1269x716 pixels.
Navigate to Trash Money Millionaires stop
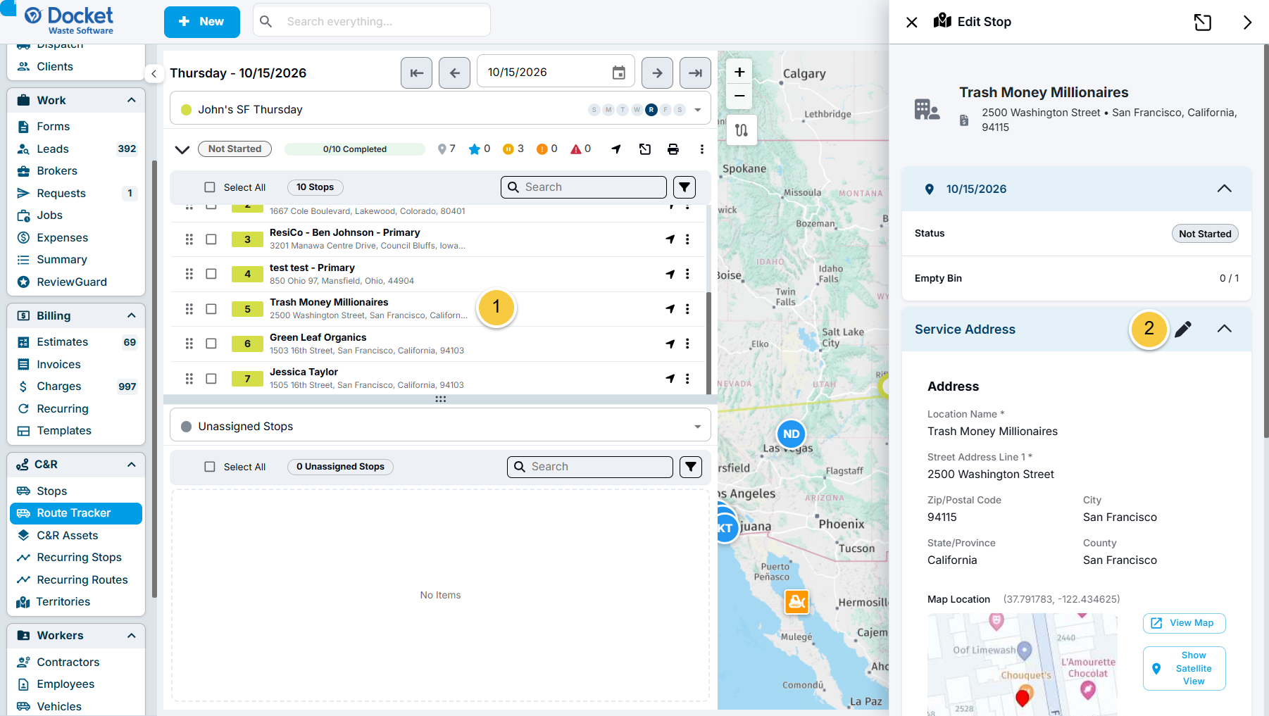click(x=670, y=309)
